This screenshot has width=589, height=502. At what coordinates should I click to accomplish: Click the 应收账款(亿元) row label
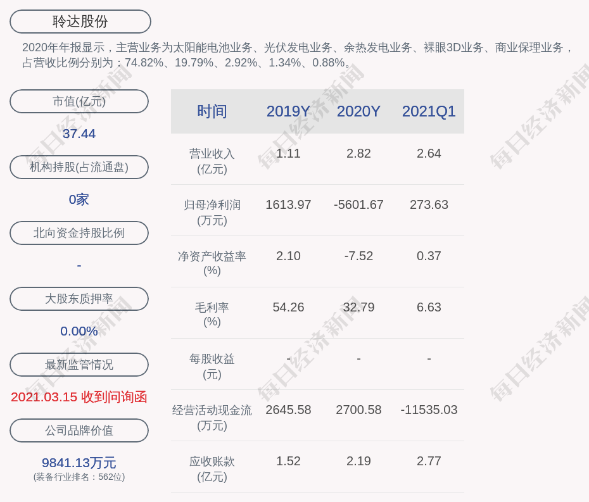click(212, 469)
